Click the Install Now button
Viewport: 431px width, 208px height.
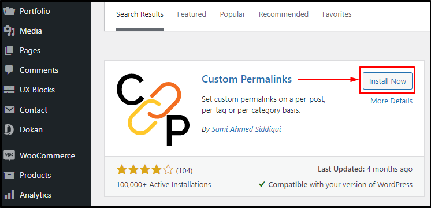(388, 81)
